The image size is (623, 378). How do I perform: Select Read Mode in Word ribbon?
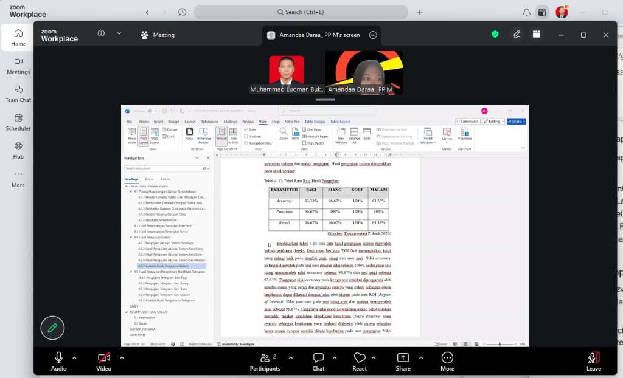point(131,136)
